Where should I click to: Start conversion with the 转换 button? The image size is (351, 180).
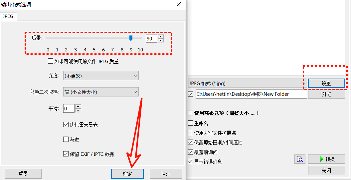326,159
